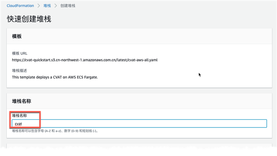Viewport: 277px width, 156px height.
Task: Click chevron separator after CloudFormation breadcrumb
Action: 39,6
